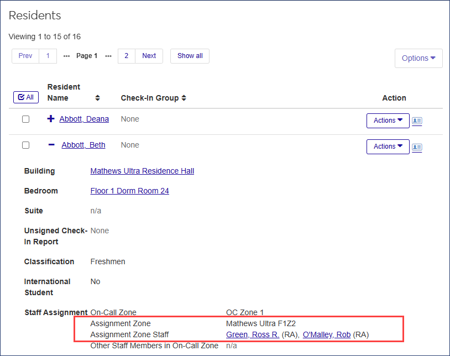The image size is (450, 356).
Task: Go to the Prev page
Action: click(x=25, y=56)
